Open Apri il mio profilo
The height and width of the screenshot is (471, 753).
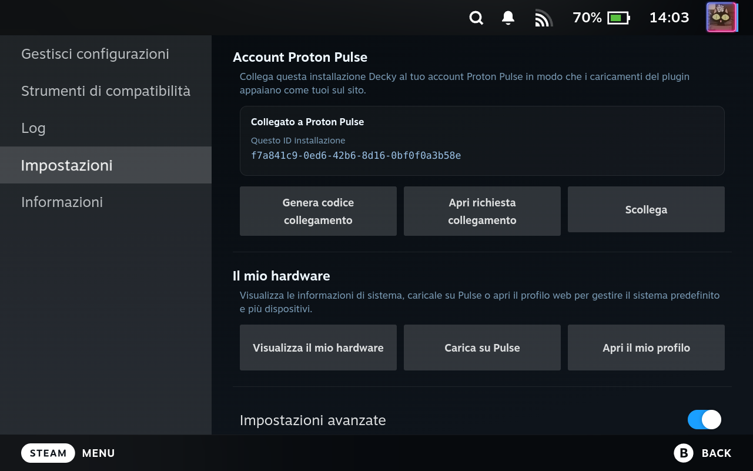pyautogui.click(x=646, y=348)
